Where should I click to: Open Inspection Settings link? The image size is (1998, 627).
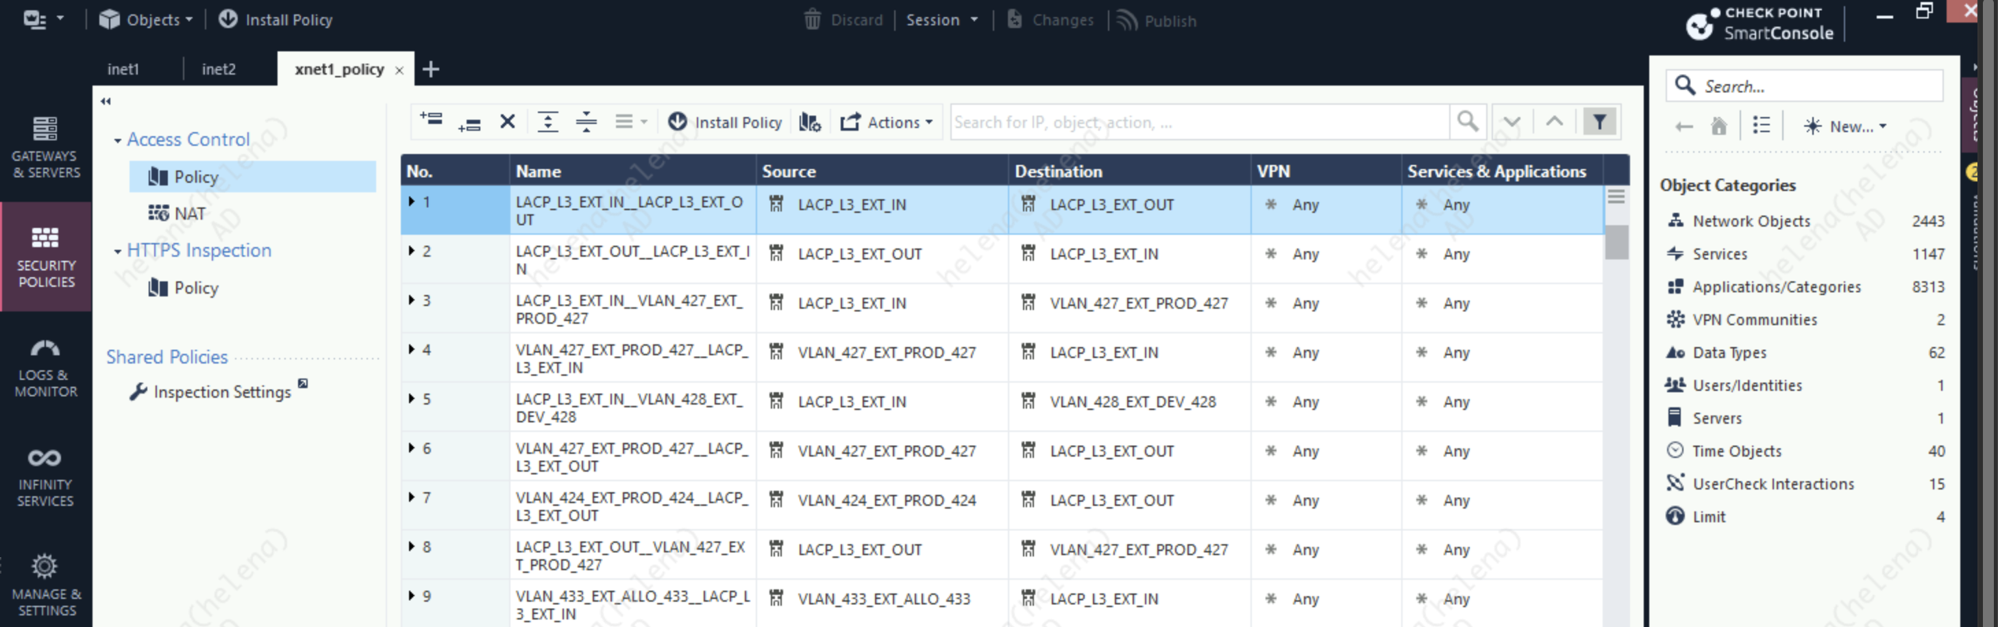coord(222,392)
